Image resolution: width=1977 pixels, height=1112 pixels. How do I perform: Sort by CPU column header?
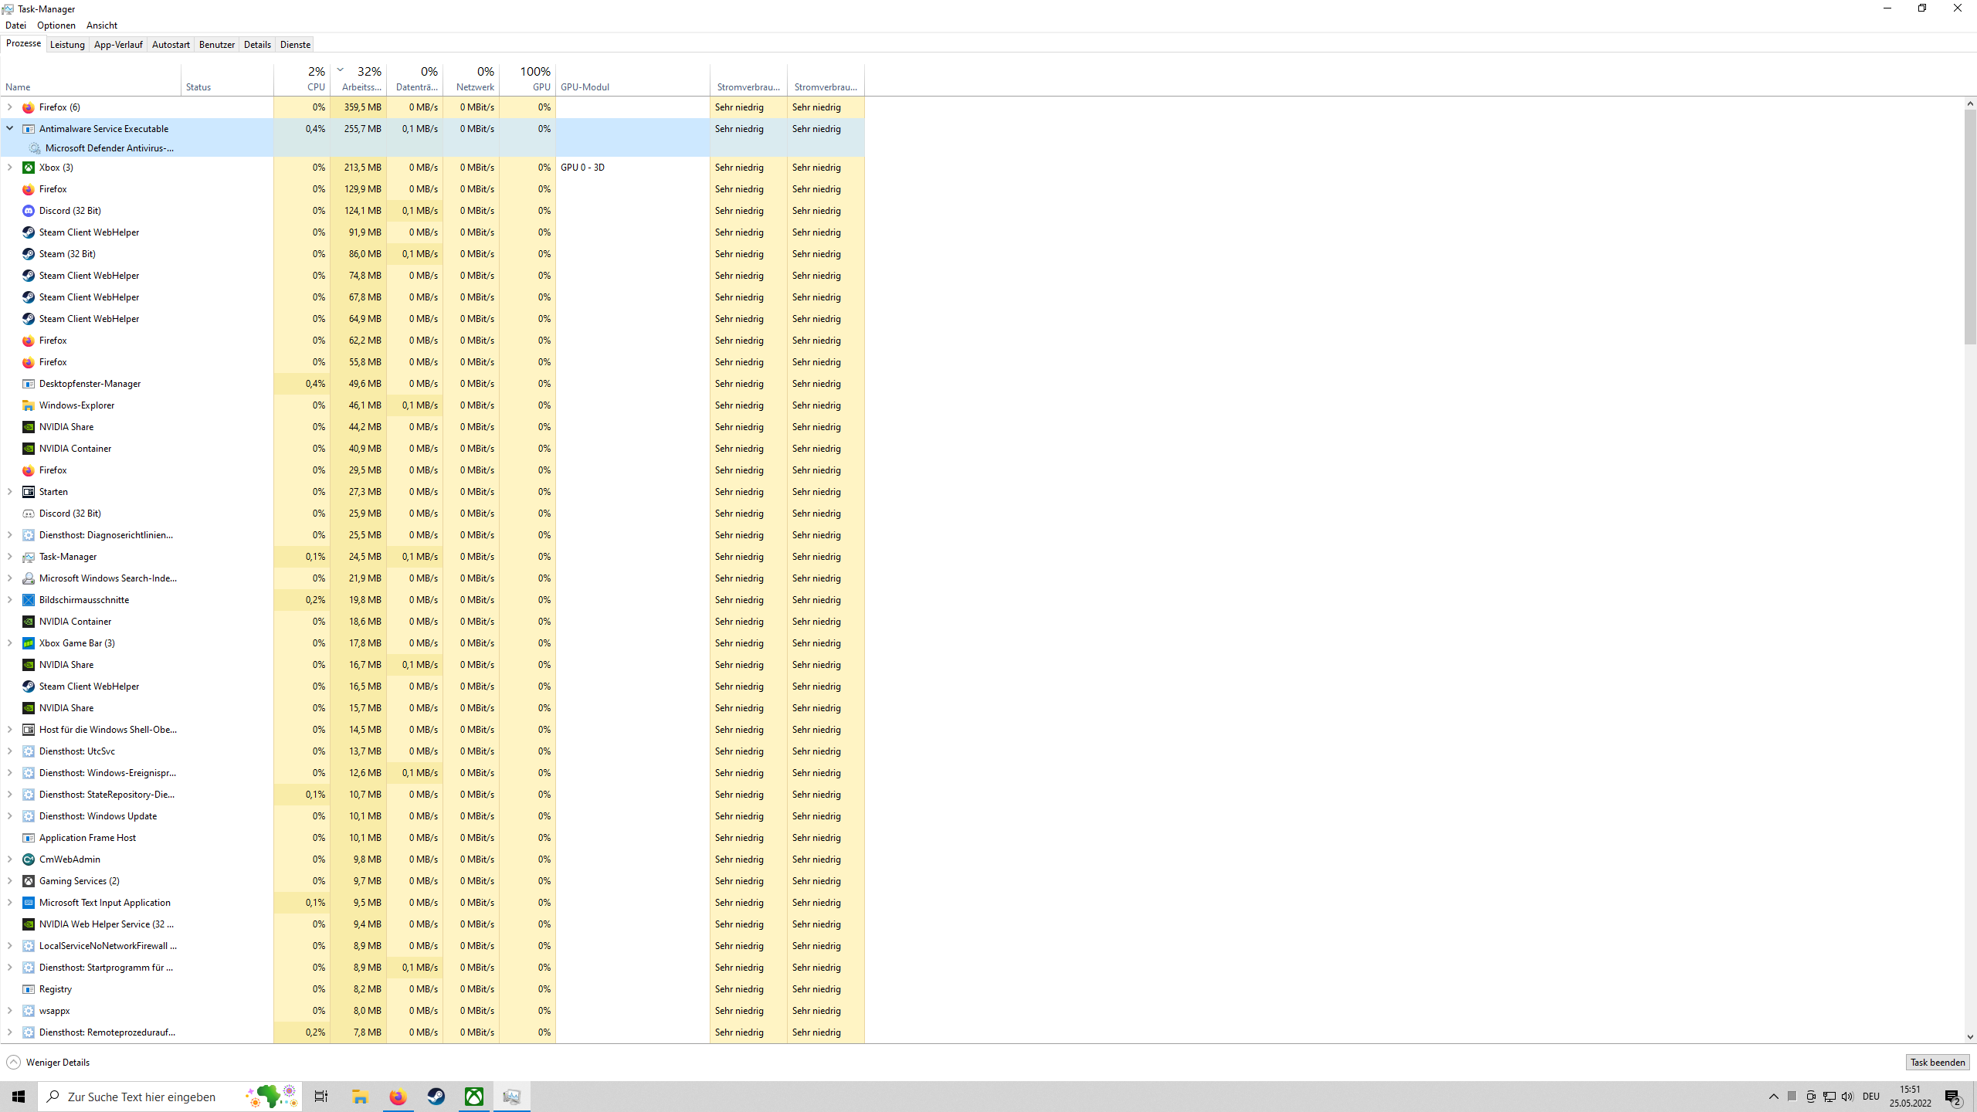tap(302, 80)
